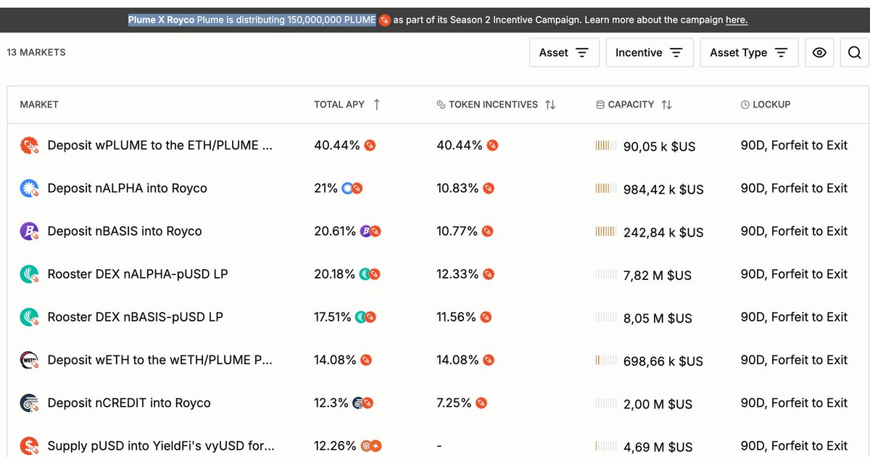Click the 10.77% token incentive value
The width and height of the screenshot is (870, 457).
coord(457,231)
